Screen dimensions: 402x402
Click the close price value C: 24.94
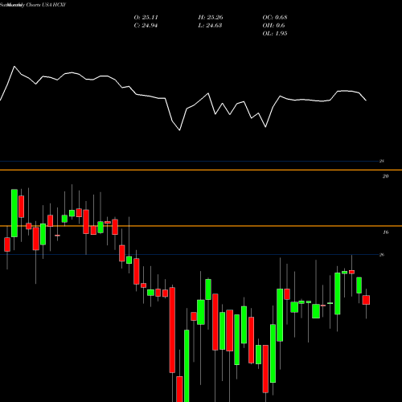click(x=146, y=26)
